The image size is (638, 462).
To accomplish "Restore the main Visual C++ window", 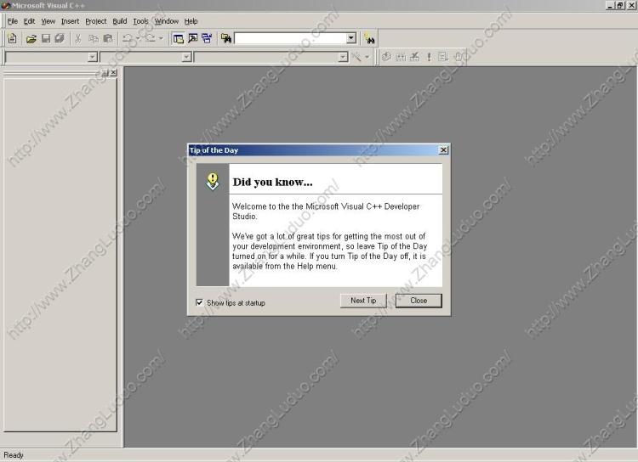I will point(619,5).
